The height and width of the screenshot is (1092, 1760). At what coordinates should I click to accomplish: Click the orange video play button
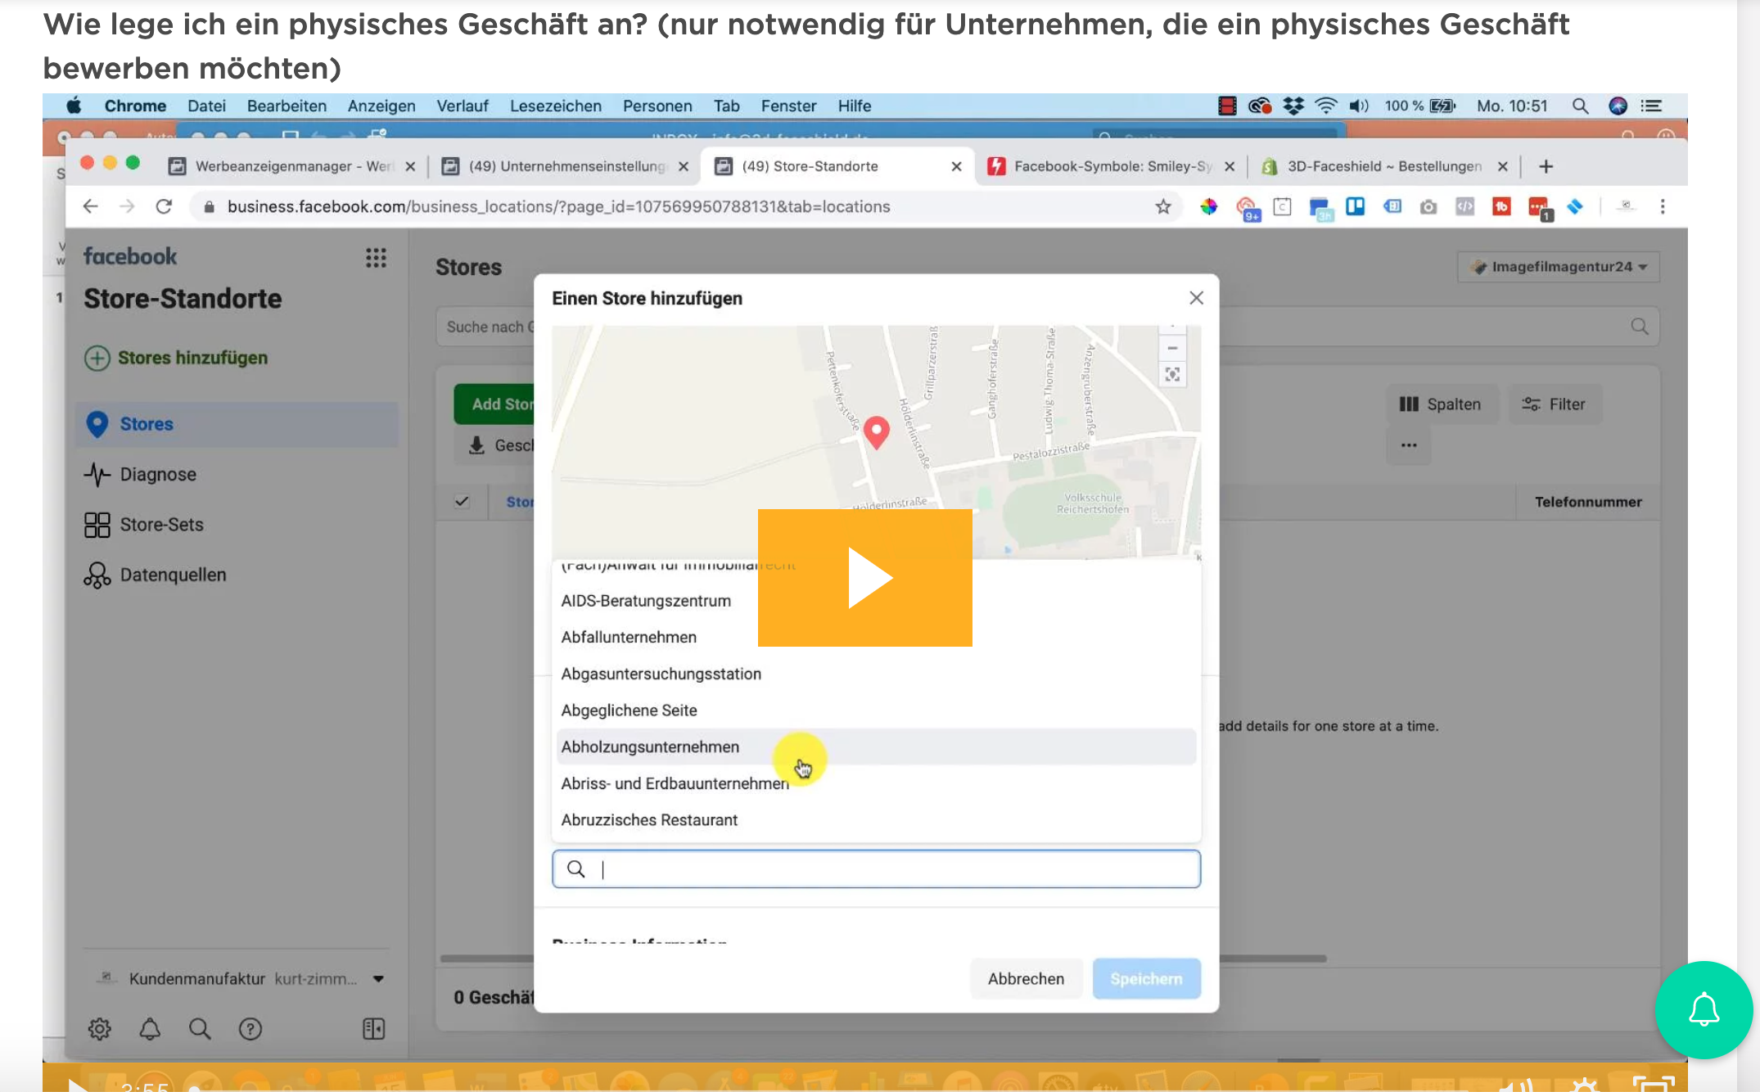pos(864,578)
